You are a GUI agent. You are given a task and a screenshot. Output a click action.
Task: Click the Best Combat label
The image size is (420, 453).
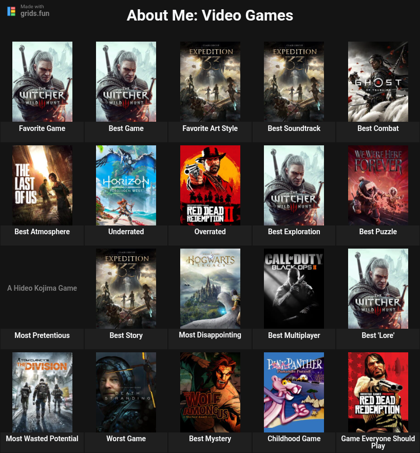(378, 128)
